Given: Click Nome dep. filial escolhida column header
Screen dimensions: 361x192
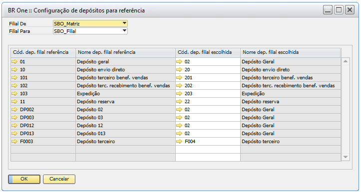Looking at the screenshot, I should (291, 52).
